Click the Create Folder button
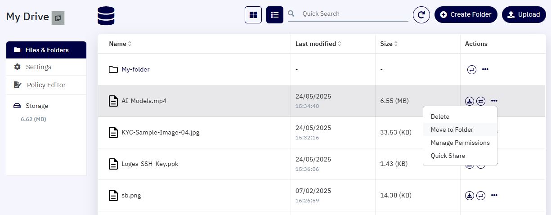This screenshot has width=551, height=215. 466,14
